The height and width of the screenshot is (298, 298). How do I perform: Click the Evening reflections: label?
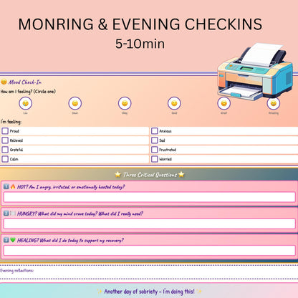click(16, 271)
